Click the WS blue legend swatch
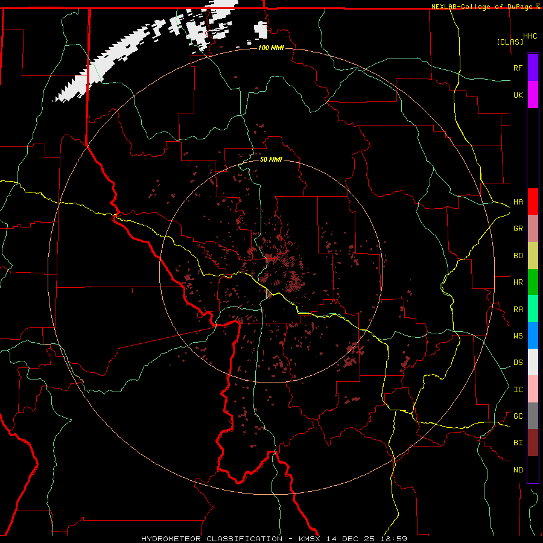 [533, 335]
